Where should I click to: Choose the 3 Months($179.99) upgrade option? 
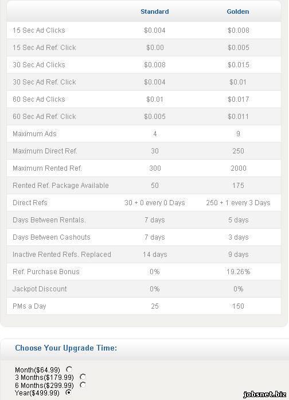tap(83, 377)
